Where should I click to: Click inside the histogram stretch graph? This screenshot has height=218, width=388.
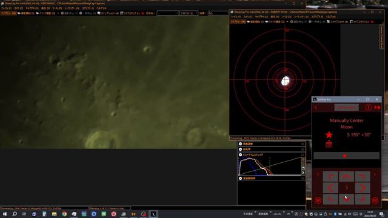pos(270,167)
